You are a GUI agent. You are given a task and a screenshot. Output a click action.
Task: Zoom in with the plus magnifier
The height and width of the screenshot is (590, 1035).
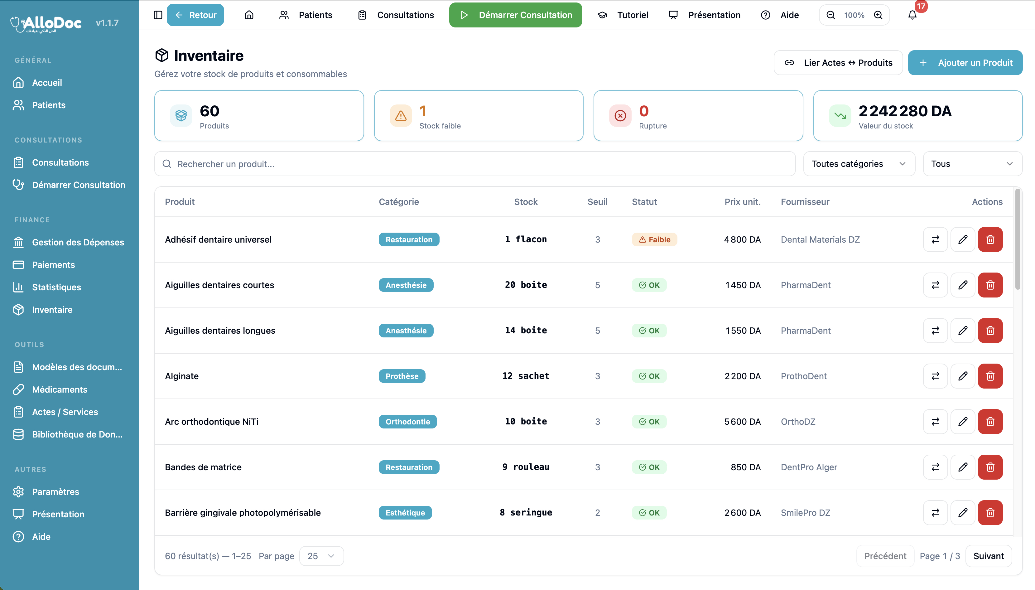click(x=878, y=15)
